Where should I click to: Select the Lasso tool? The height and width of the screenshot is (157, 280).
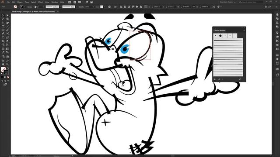pyautogui.click(x=7, y=19)
